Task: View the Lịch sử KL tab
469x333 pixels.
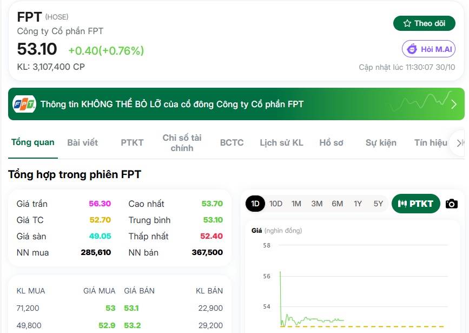Action: point(281,142)
